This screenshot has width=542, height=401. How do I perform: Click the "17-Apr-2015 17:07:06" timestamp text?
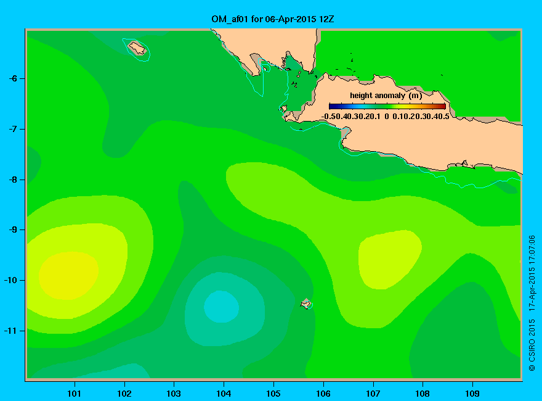[532, 273]
